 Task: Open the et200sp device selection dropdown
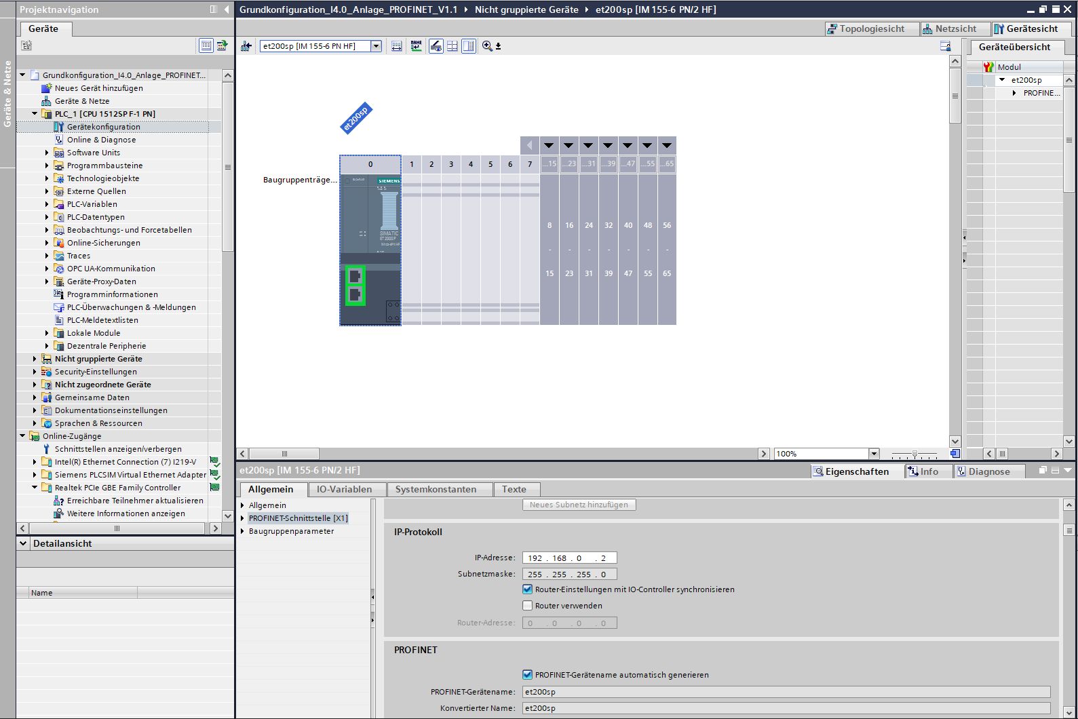pyautogui.click(x=376, y=46)
